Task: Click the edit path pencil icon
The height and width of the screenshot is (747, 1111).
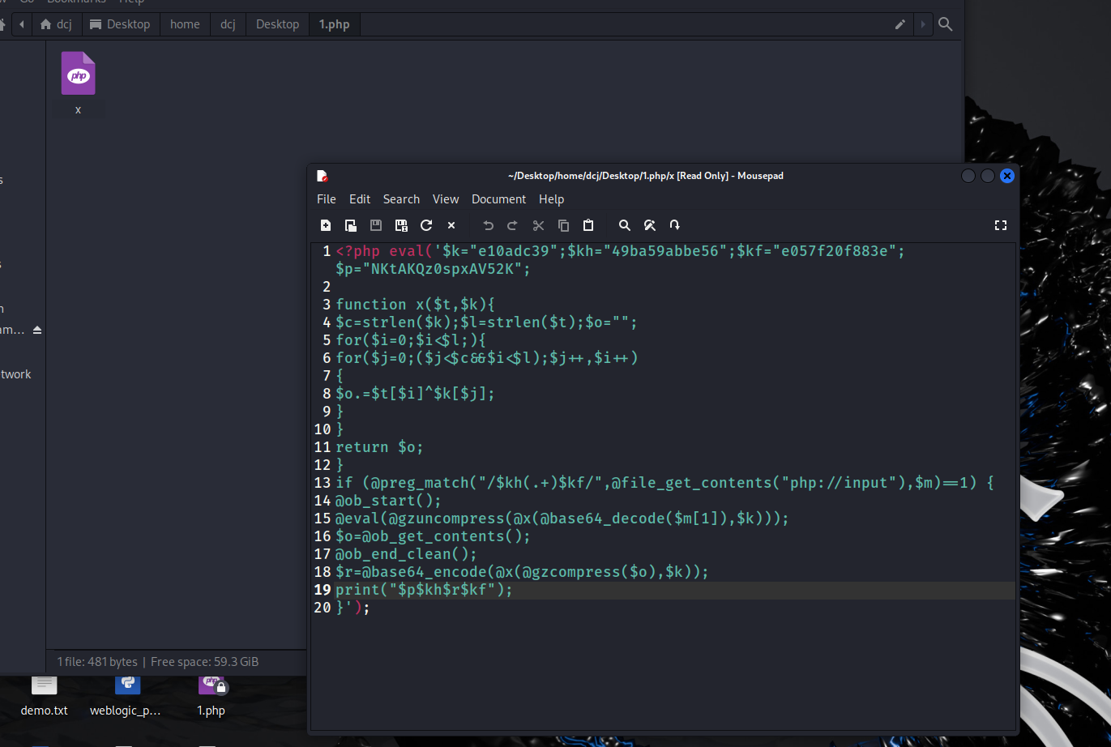Action: click(x=899, y=24)
